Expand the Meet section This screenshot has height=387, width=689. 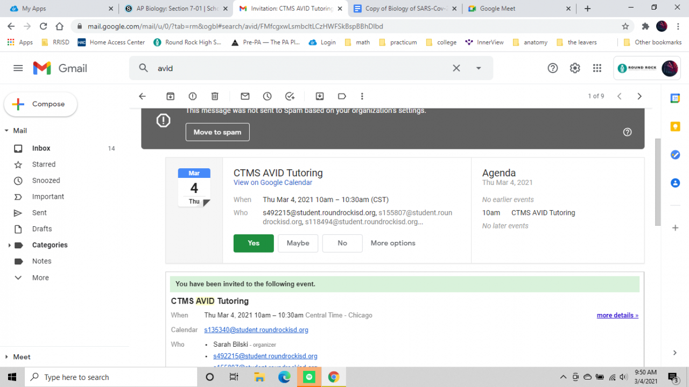[6, 357]
